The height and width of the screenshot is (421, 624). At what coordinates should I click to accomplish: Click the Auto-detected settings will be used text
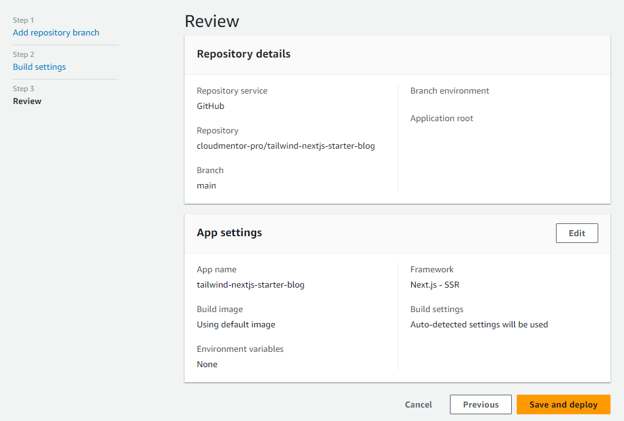(479, 324)
